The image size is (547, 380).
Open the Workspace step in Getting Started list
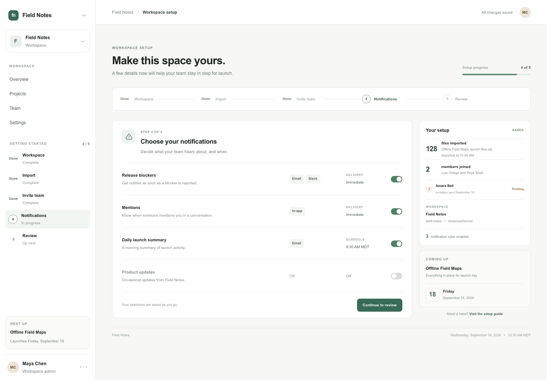pos(47,159)
